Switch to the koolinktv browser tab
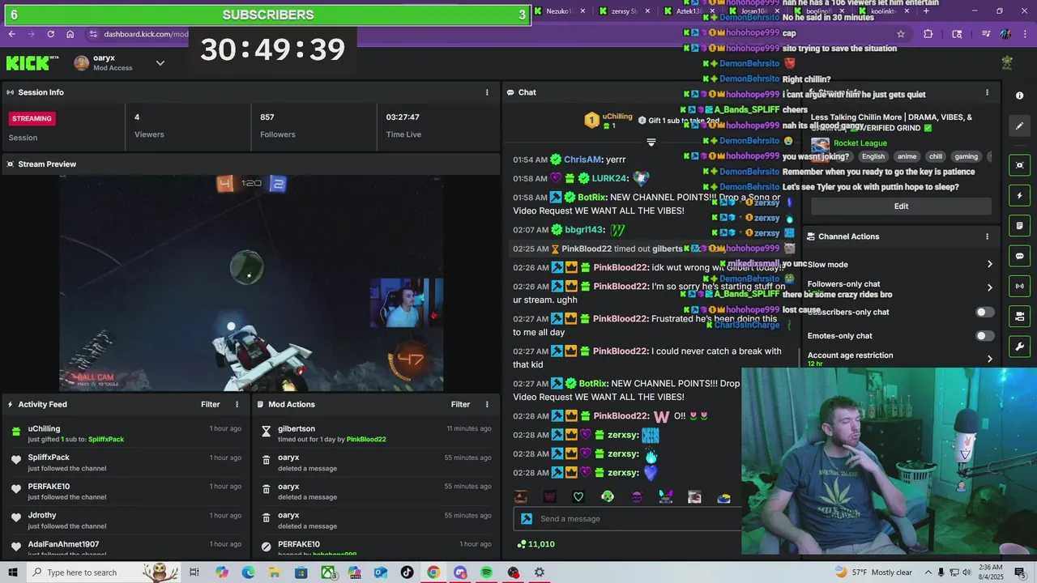 [881, 11]
